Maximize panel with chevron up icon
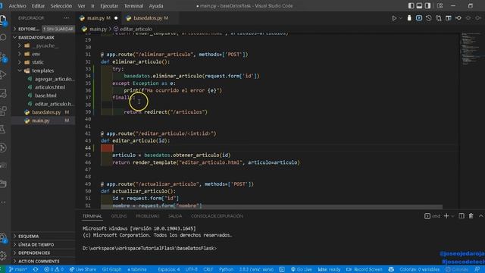485x273 pixels. pyautogui.click(x=481, y=216)
